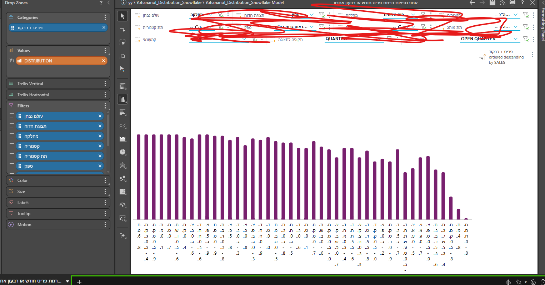Open Drop Zones help question mark

click(101, 3)
